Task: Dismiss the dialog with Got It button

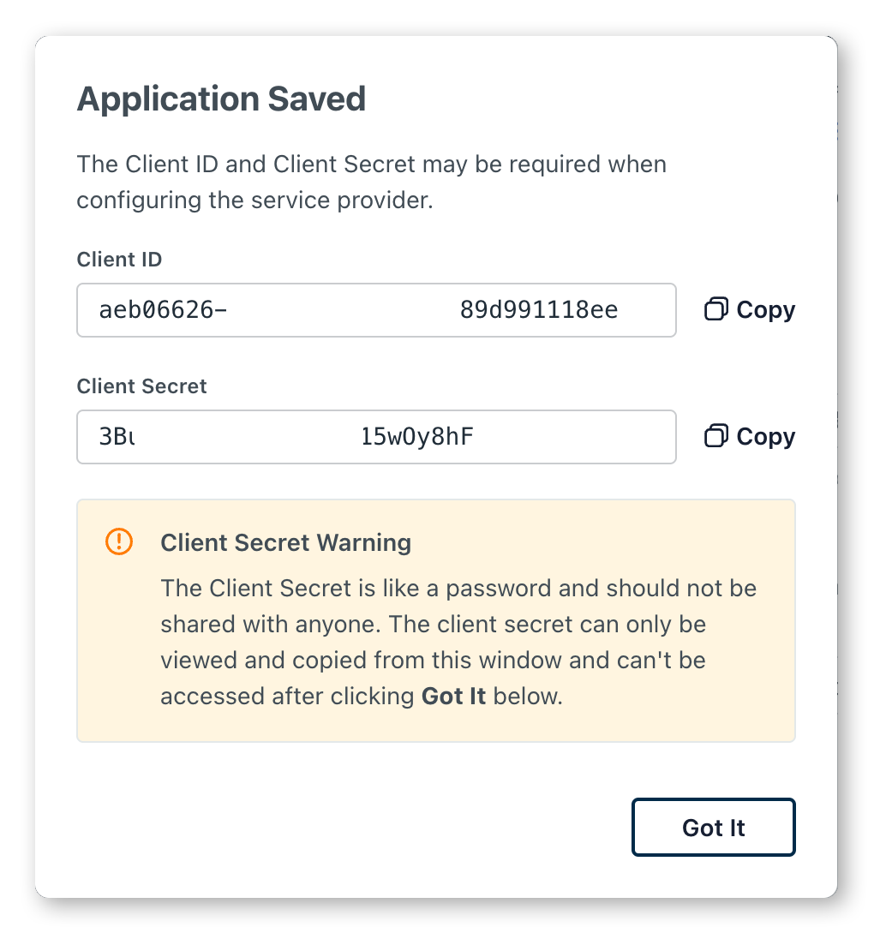Action: [714, 827]
